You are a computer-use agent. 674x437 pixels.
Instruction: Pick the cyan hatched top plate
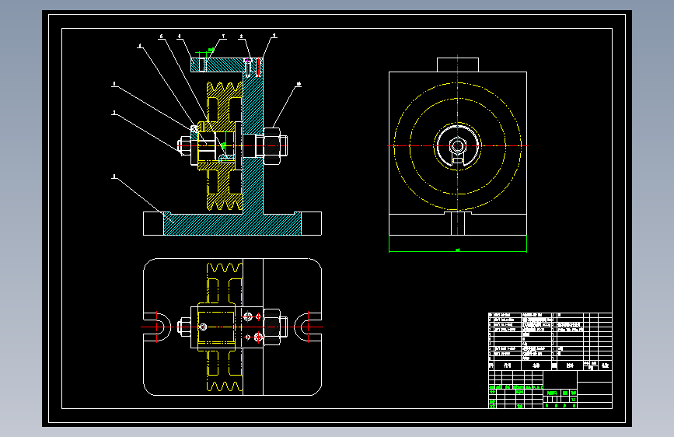point(226,65)
